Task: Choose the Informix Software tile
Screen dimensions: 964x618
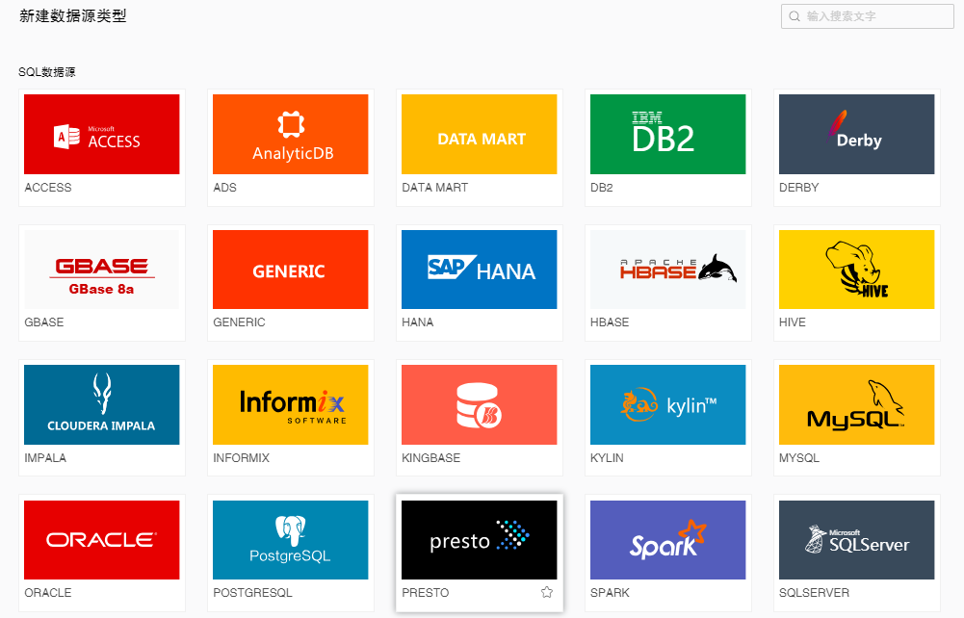Action: pyautogui.click(x=290, y=404)
